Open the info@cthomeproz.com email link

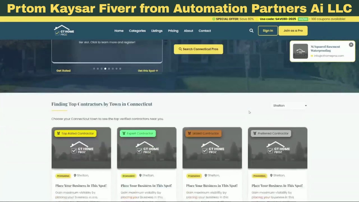[329, 56]
